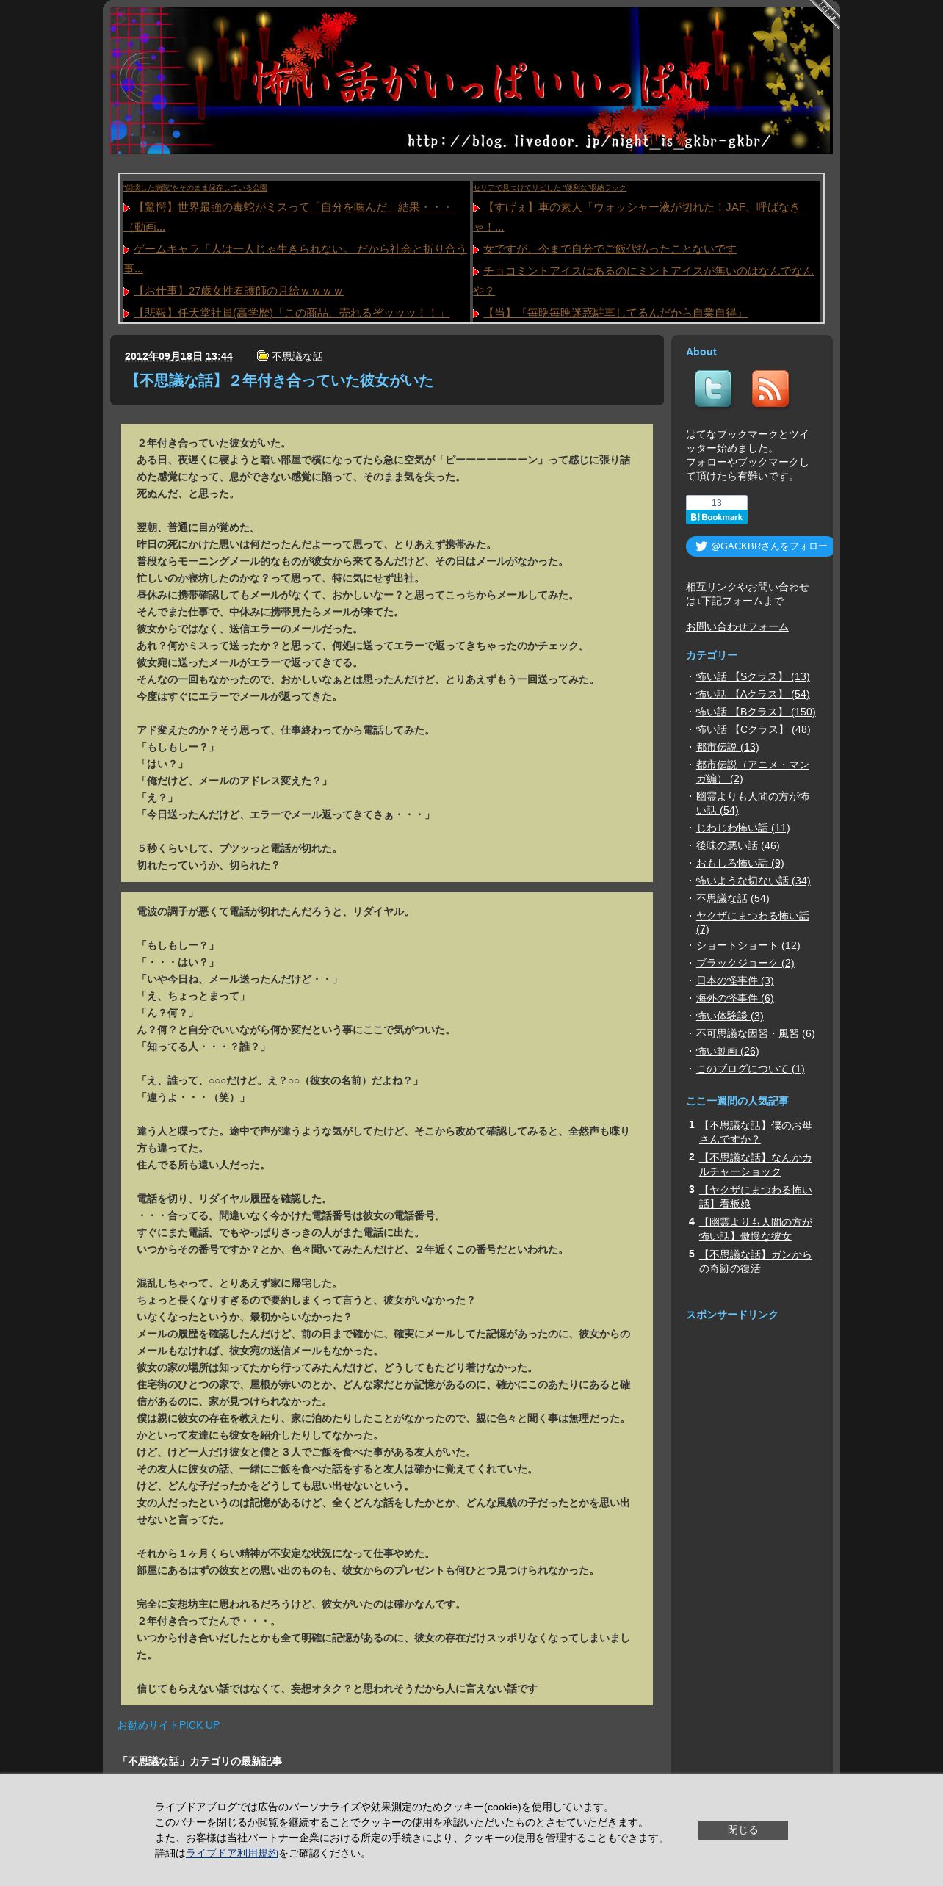Image resolution: width=943 pixels, height=1886 pixels.
Task: Open headline 任天堂社員(高学歴)
Action: pos(291,313)
